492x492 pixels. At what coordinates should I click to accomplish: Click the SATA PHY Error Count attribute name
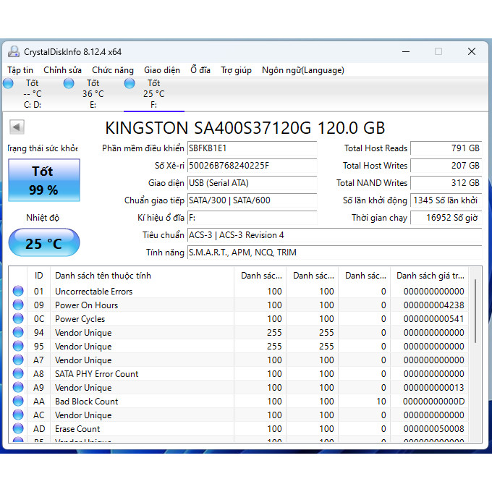(96, 374)
